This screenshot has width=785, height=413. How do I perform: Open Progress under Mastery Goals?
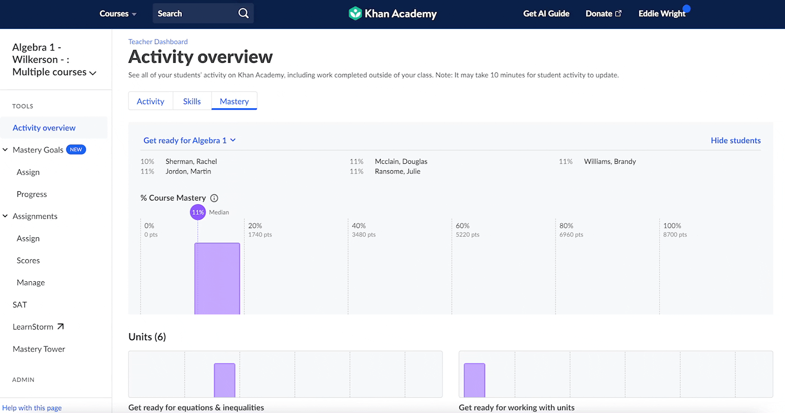[x=32, y=194]
